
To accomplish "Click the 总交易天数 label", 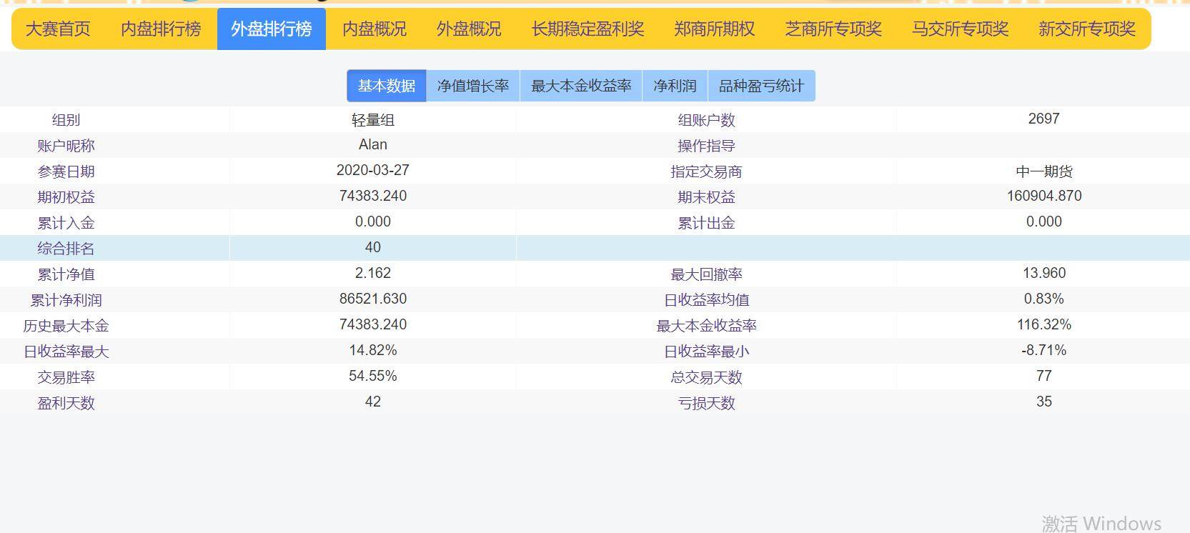I will point(706,377).
